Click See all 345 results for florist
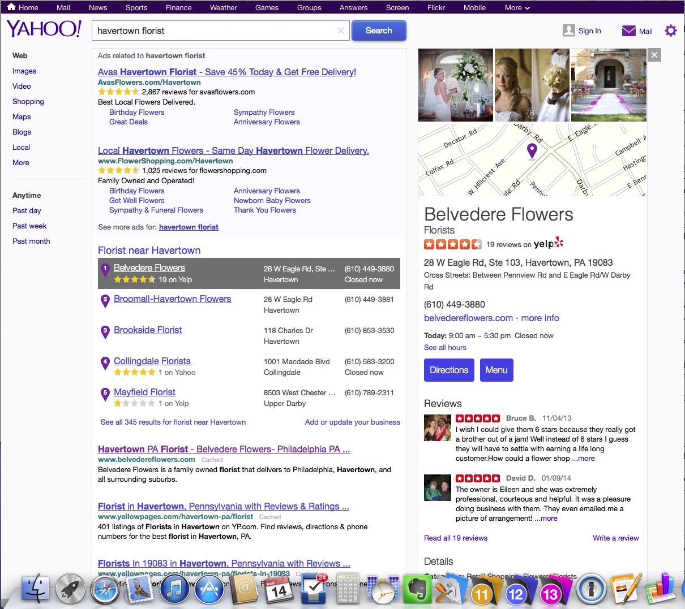This screenshot has width=685, height=609. [173, 422]
